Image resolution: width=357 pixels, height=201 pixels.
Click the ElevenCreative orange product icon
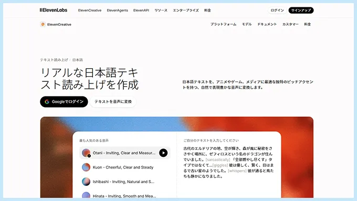click(43, 24)
